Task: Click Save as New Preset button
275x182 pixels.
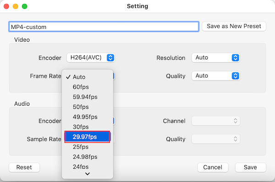Action: [234, 26]
